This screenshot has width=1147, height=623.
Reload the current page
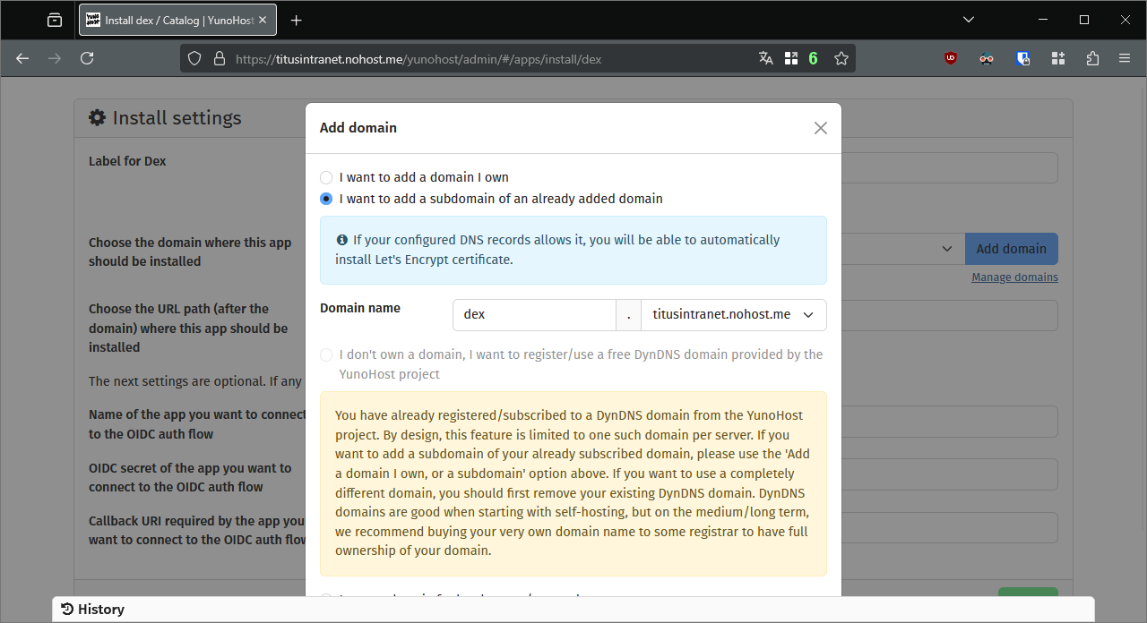pyautogui.click(x=87, y=58)
